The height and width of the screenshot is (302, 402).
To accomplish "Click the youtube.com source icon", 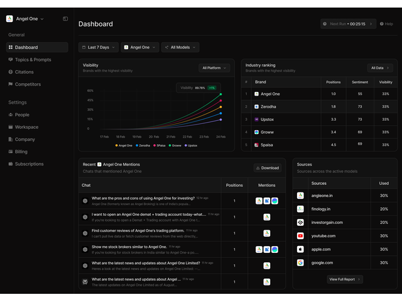I will (x=300, y=236).
